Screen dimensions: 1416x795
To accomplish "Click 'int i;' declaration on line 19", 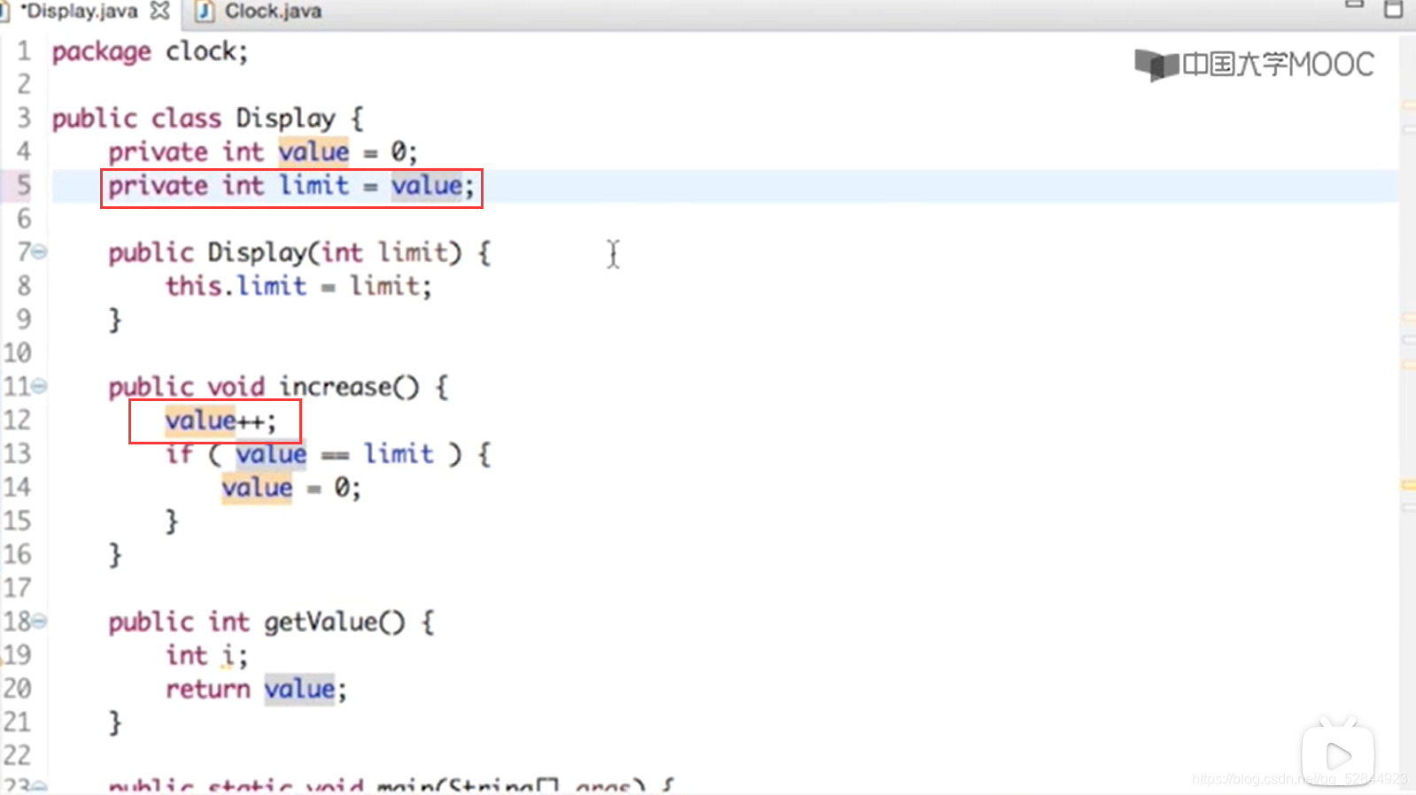I will pyautogui.click(x=207, y=656).
